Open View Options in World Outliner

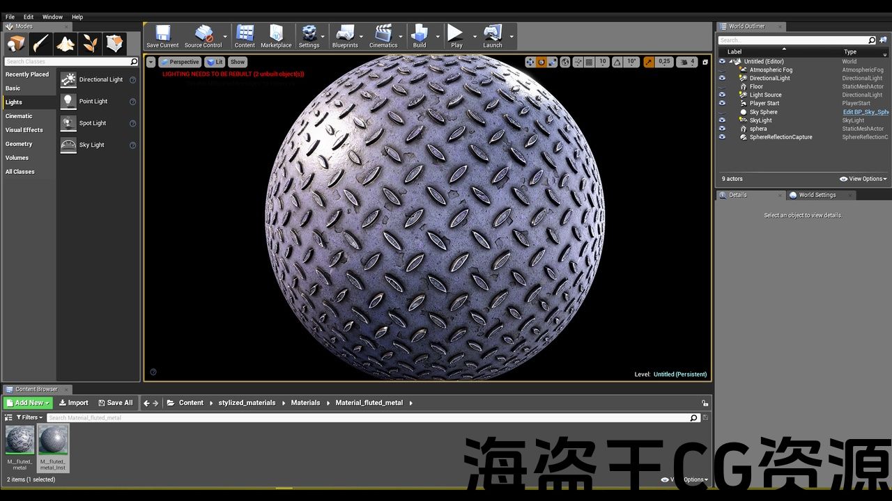(x=863, y=179)
